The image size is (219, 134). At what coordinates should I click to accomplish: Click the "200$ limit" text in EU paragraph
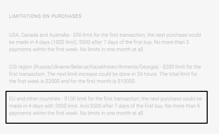click(66, 106)
